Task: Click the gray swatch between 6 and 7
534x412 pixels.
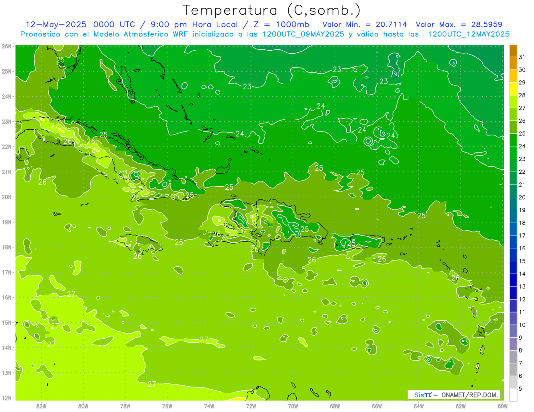Action: [x=513, y=369]
